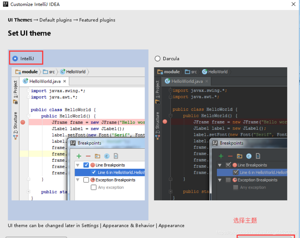The width and height of the screenshot is (300, 238).
Task: Click the green Add breakpoint plus in light preview
Action: pyautogui.click(x=79, y=156)
